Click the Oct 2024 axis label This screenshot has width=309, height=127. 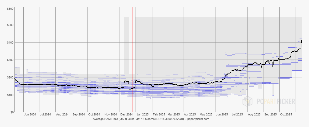[x=94, y=114]
